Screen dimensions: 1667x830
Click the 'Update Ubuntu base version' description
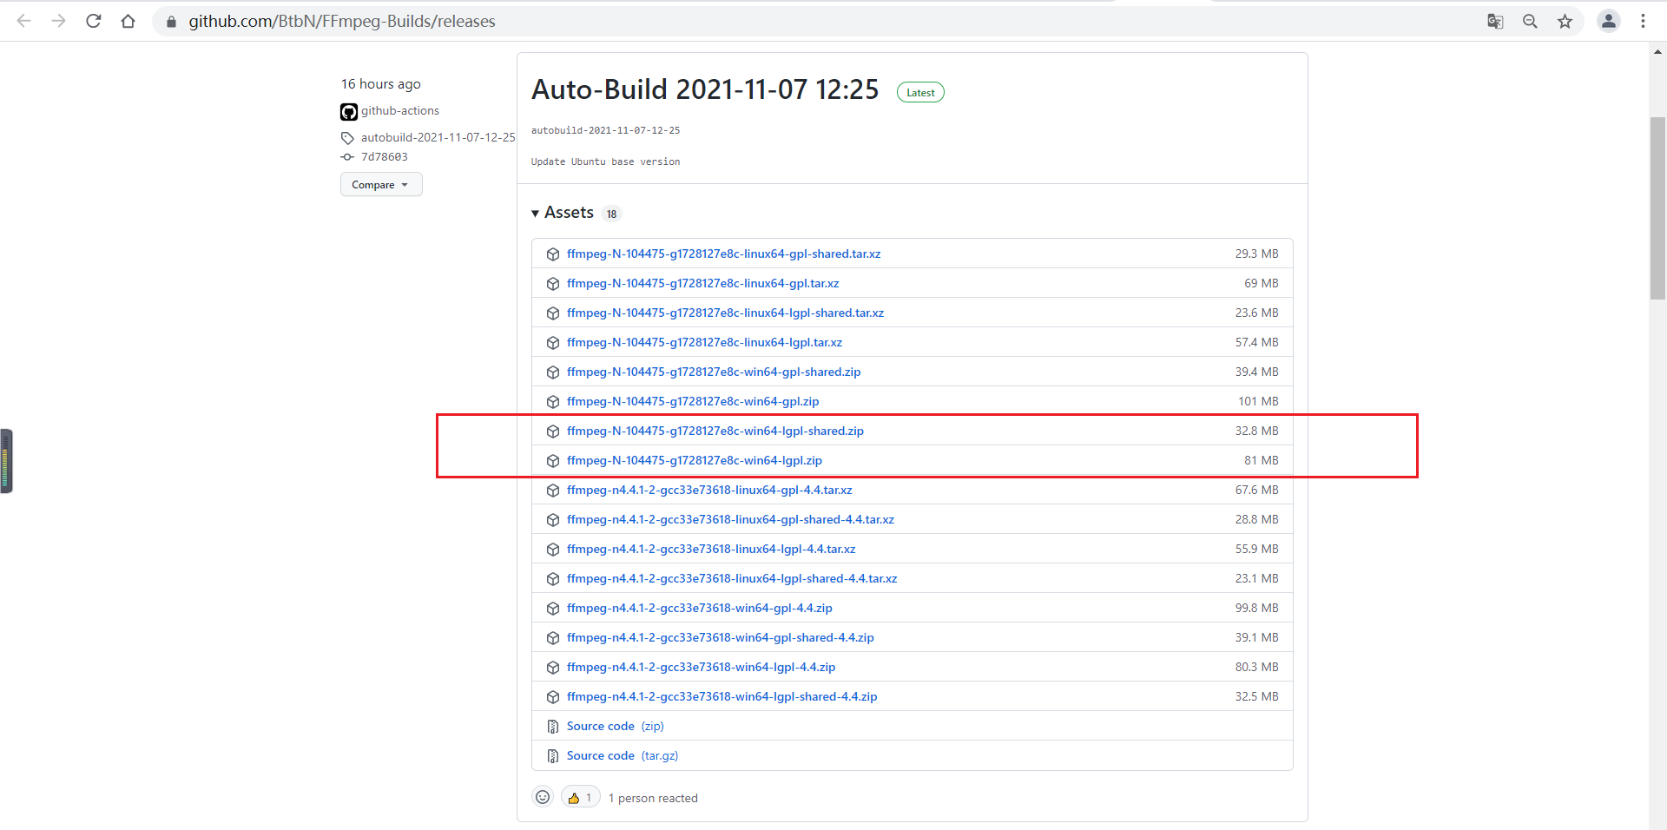606,161
